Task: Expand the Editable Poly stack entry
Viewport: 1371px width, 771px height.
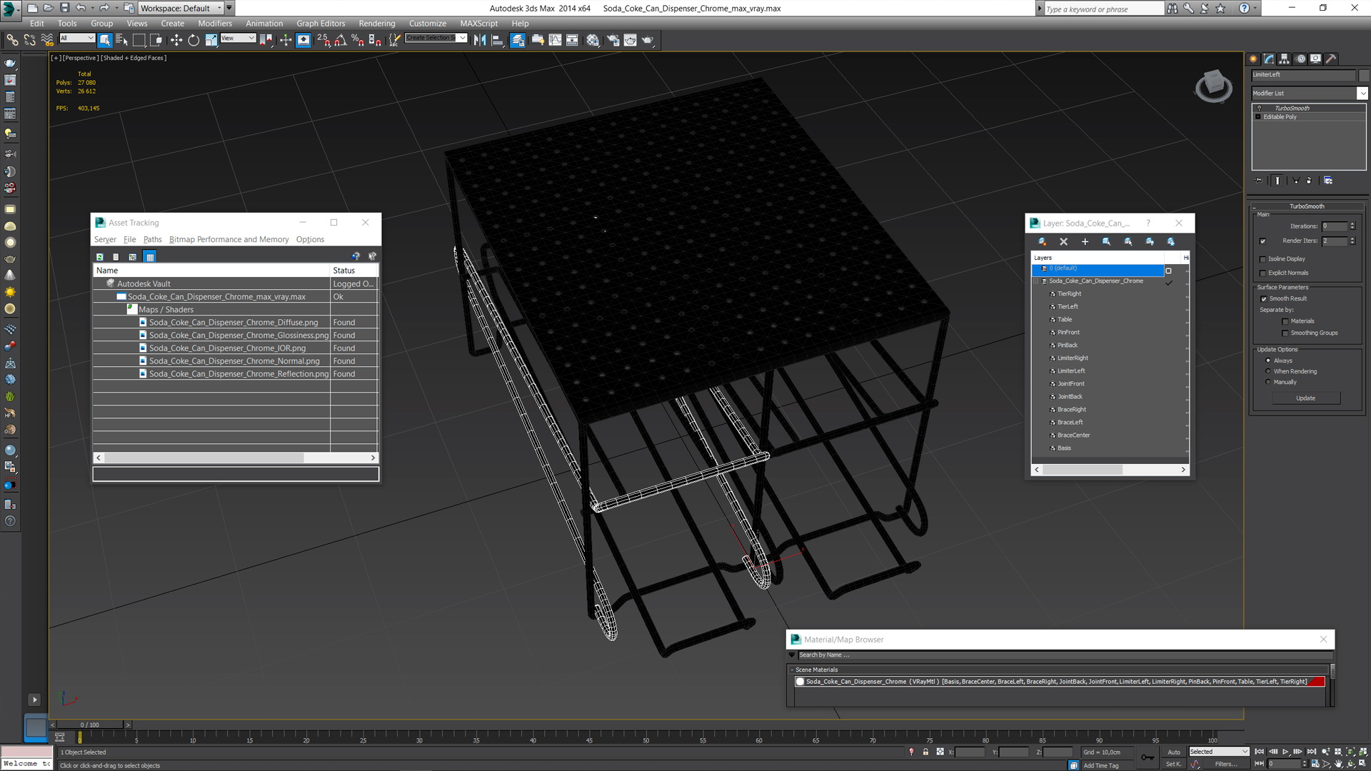Action: 1258,117
